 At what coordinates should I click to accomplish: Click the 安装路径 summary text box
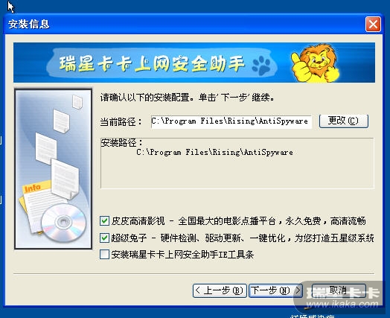tap(237, 163)
